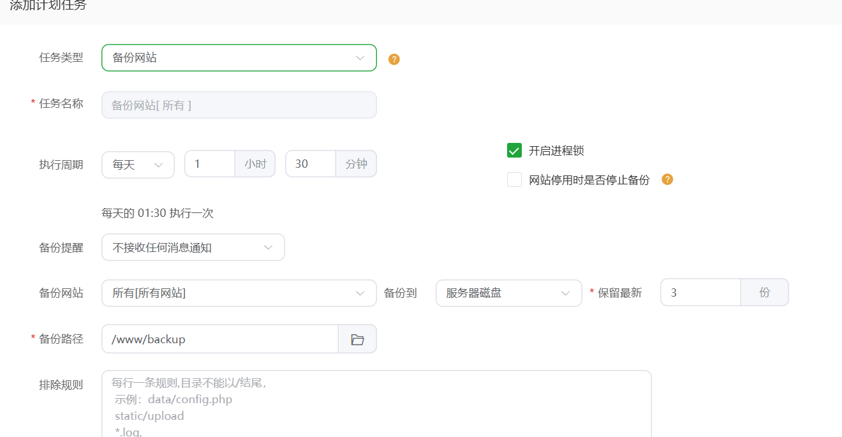Click the 份 unit label beside 保留最新
Screen dimensions: 842x437
[x=764, y=293]
